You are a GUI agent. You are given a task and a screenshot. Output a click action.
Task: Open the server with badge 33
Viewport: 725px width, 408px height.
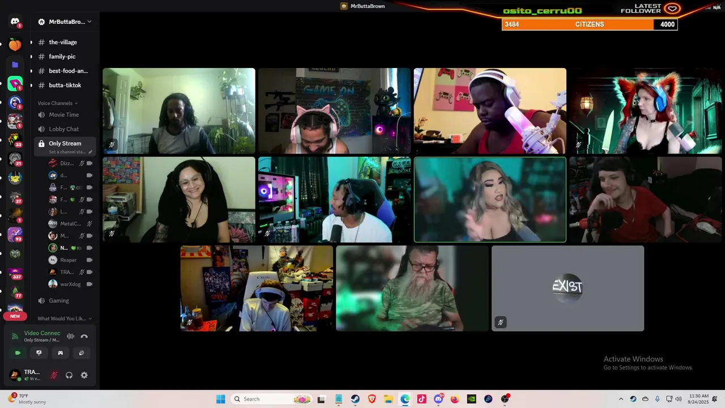click(15, 141)
